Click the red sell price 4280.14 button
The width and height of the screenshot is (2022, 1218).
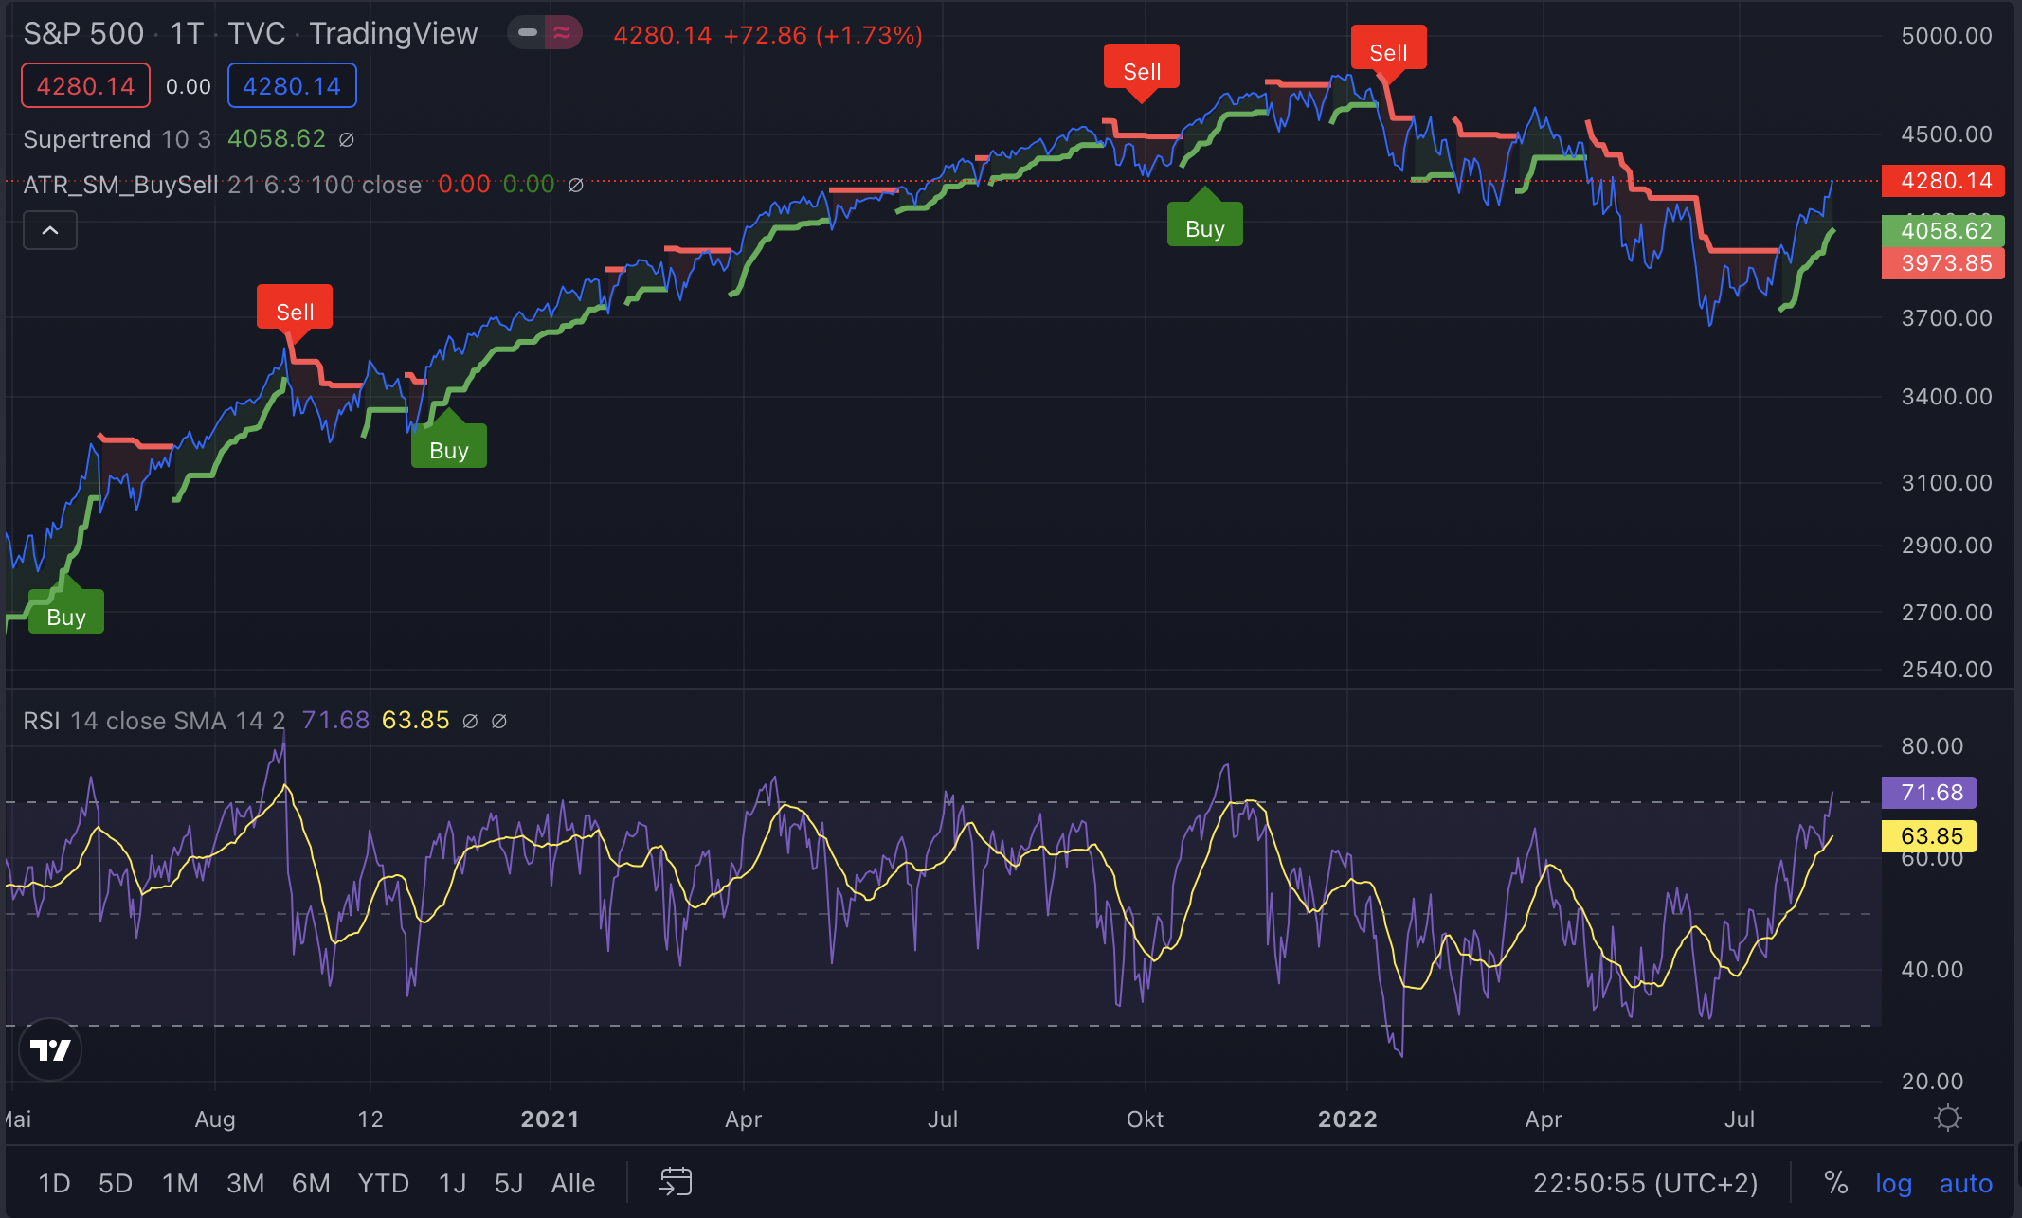tap(85, 86)
